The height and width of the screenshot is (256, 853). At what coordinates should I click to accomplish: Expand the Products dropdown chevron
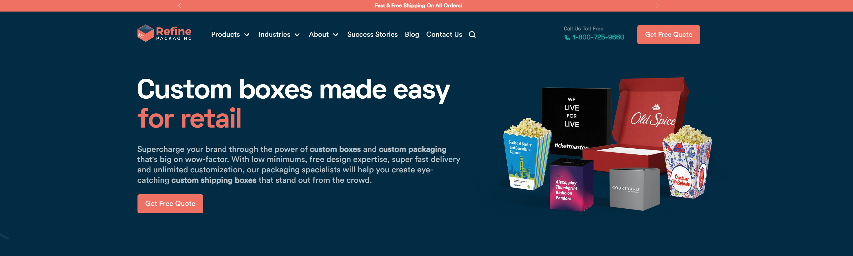coord(247,35)
